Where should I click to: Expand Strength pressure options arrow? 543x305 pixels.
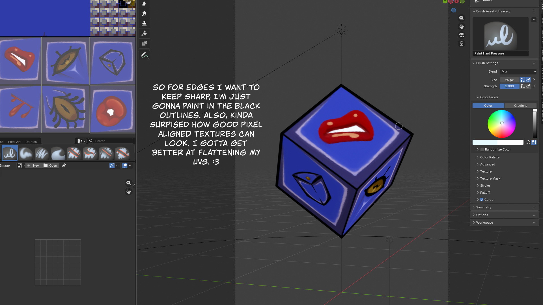coord(534,86)
